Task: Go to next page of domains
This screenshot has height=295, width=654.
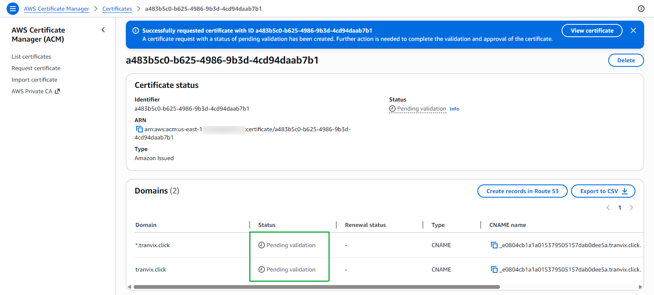Action: point(631,208)
